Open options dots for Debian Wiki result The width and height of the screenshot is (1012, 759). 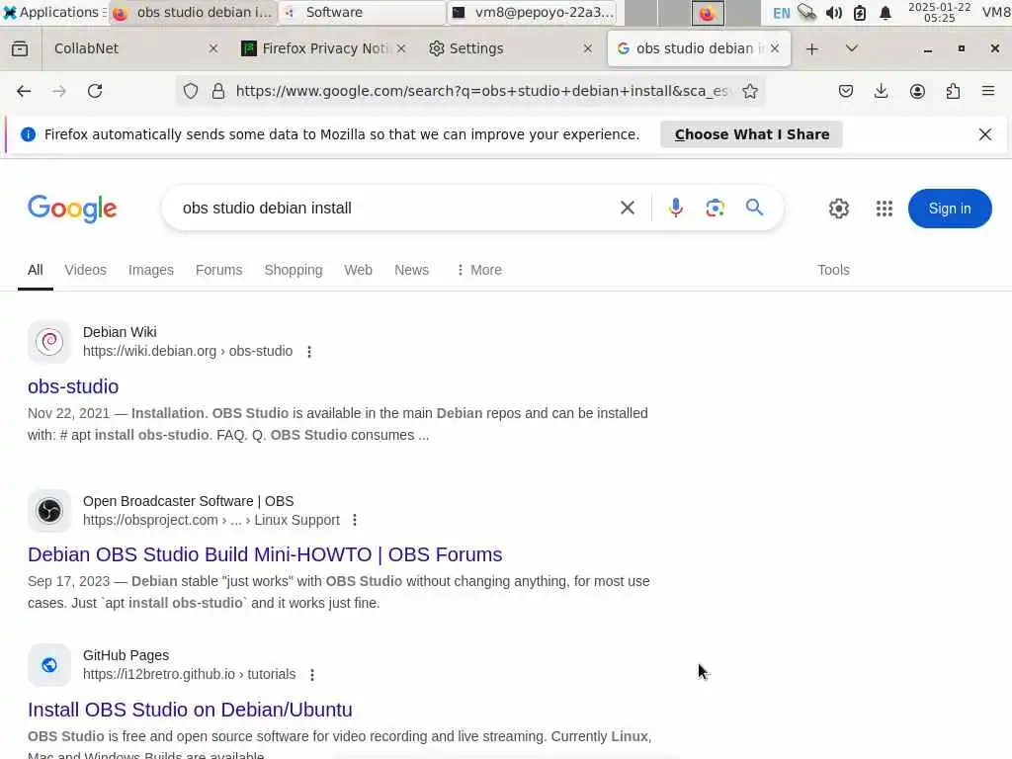(309, 352)
